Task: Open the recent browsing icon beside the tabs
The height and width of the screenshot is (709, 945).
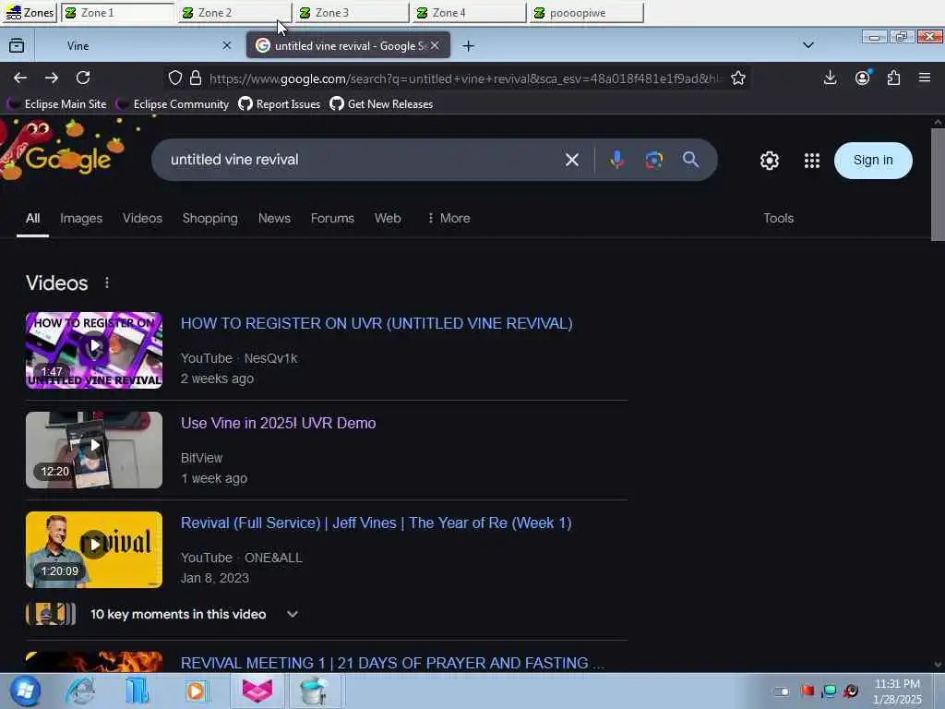Action: 17,45
